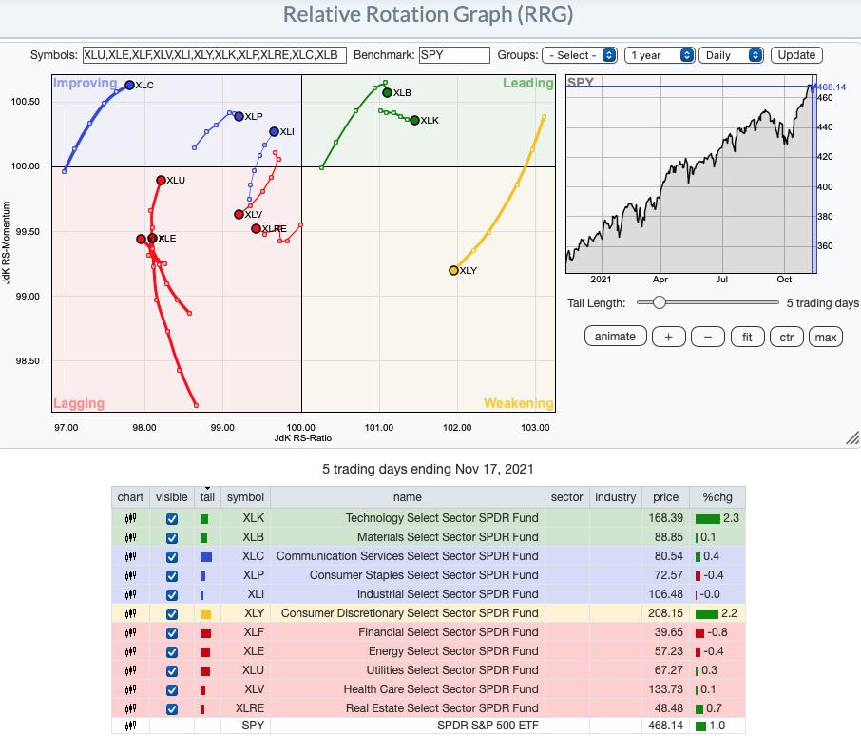Click the ctr button
Image resolution: width=861 pixels, height=736 pixels.
tap(786, 337)
